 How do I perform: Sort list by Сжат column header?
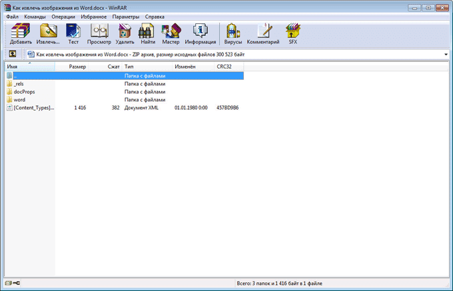(105, 67)
